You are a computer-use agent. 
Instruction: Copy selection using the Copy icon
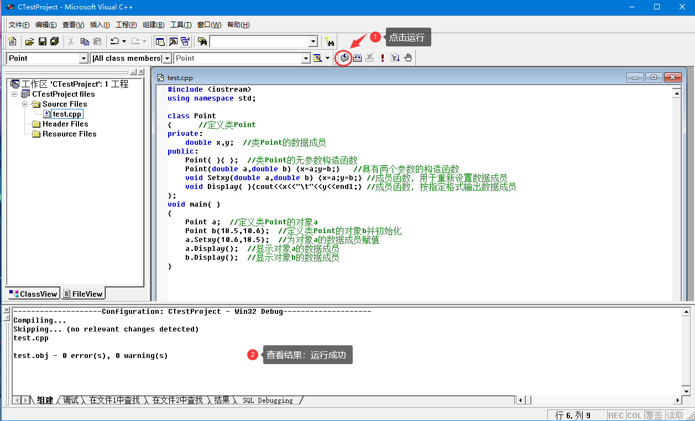tap(85, 41)
